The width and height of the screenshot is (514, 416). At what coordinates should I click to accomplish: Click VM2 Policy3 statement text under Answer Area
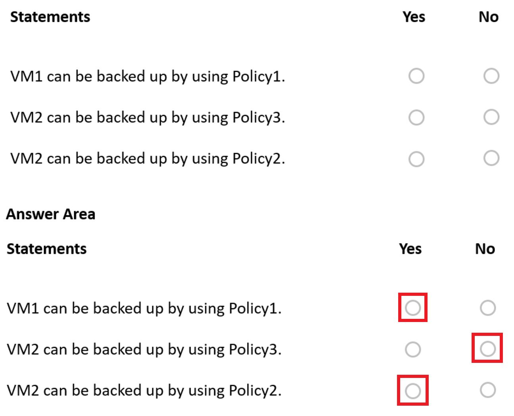pos(144,349)
